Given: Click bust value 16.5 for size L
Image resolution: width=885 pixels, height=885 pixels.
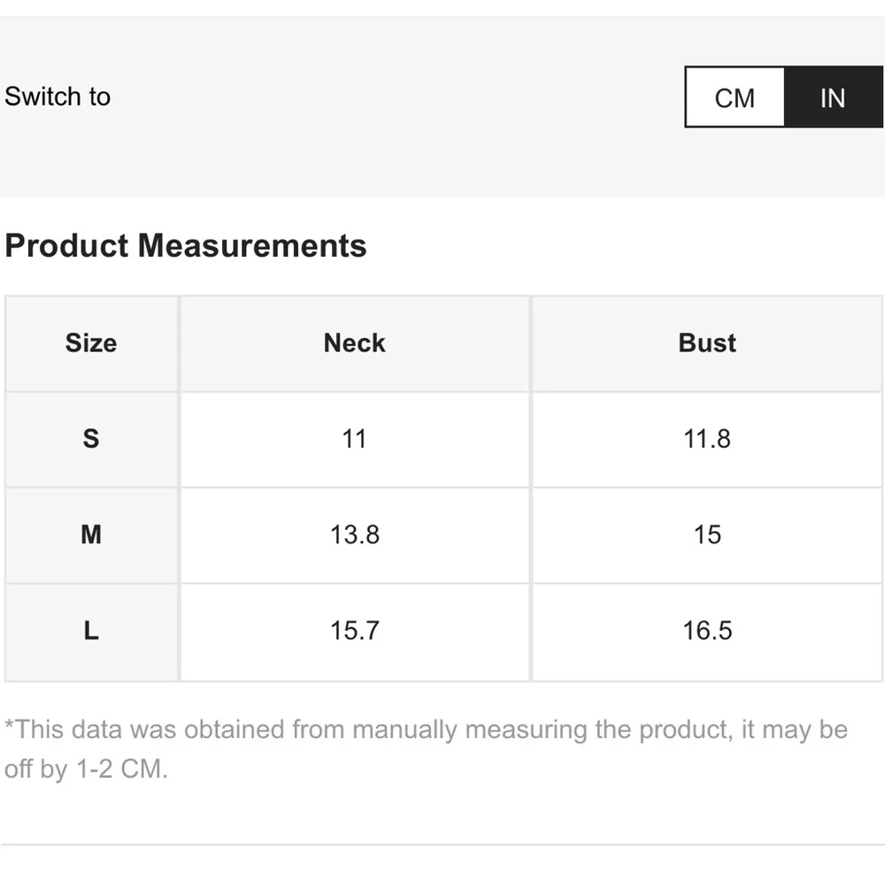Looking at the screenshot, I should [x=707, y=631].
